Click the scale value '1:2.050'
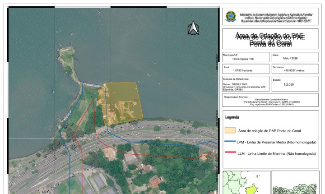Image resolution: width=325 pixels, height=194 pixels. (x=289, y=84)
